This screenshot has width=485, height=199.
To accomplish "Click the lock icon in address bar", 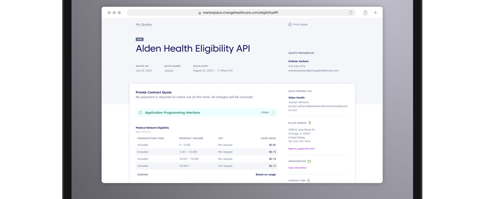I will click(200, 13).
